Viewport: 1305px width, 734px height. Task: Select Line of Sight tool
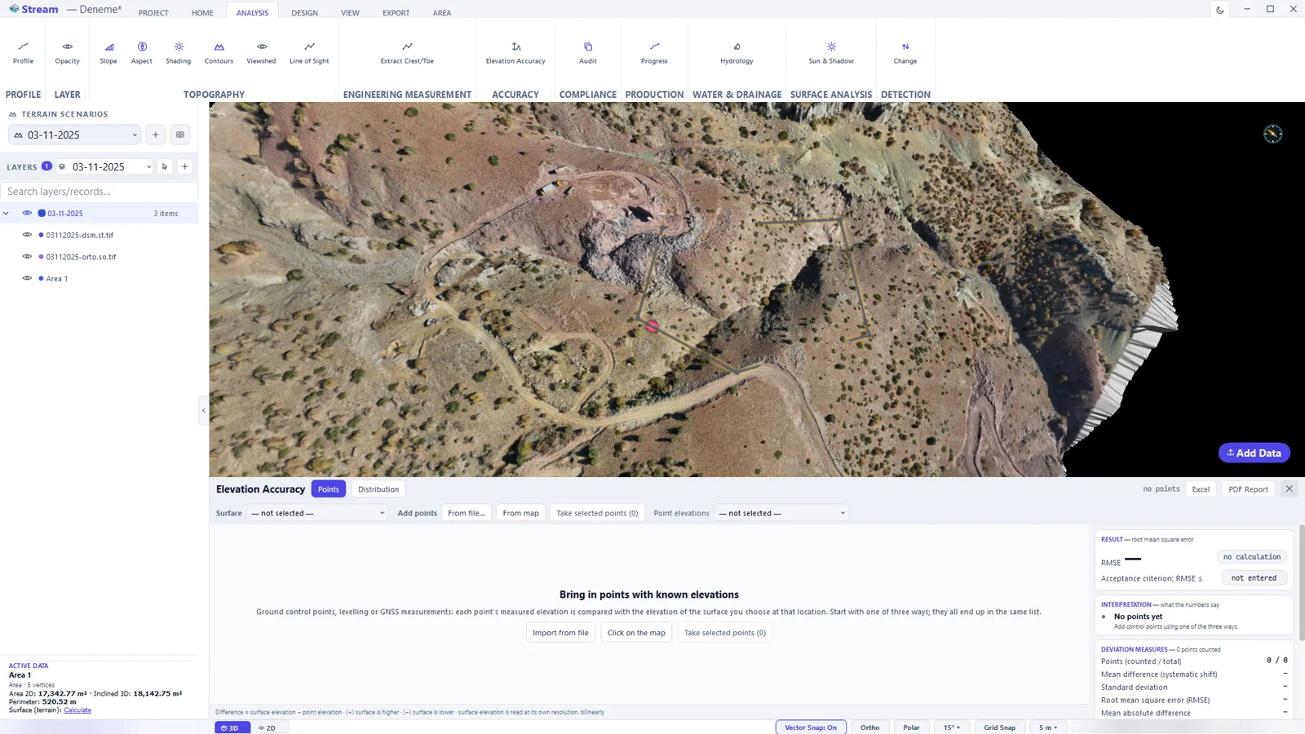click(x=309, y=53)
